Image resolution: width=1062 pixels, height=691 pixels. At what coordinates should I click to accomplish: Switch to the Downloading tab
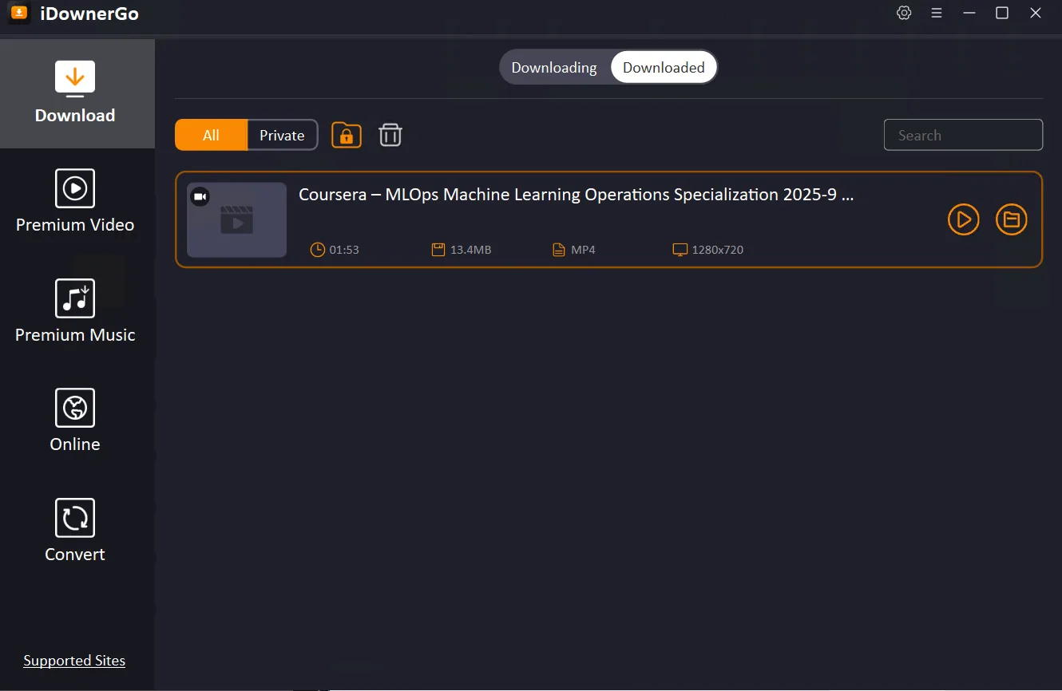coord(554,68)
